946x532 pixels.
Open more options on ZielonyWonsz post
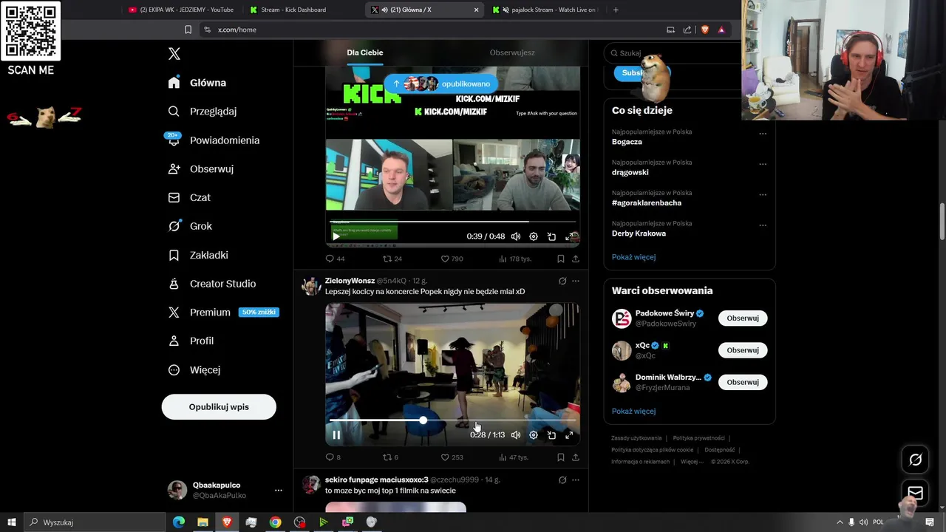point(576,281)
